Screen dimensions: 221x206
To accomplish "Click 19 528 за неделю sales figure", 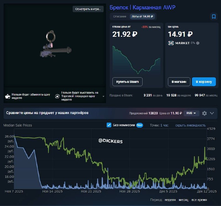I will coord(178,95).
